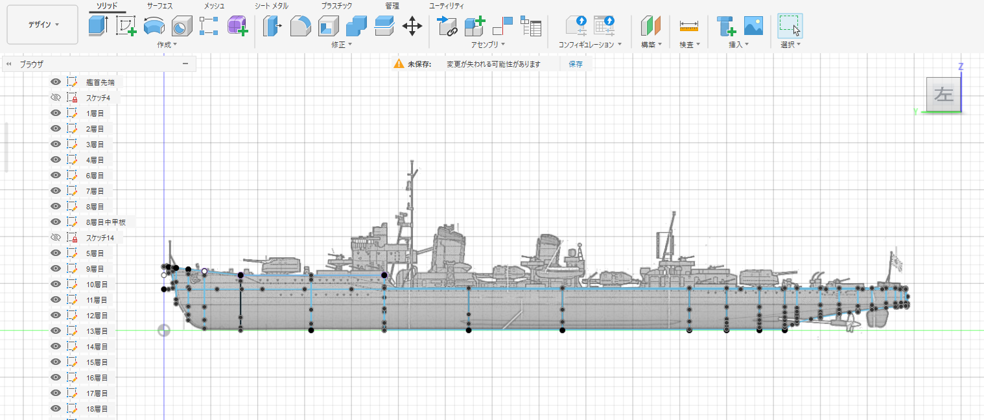Switch to the サーフェス tab

tap(159, 6)
